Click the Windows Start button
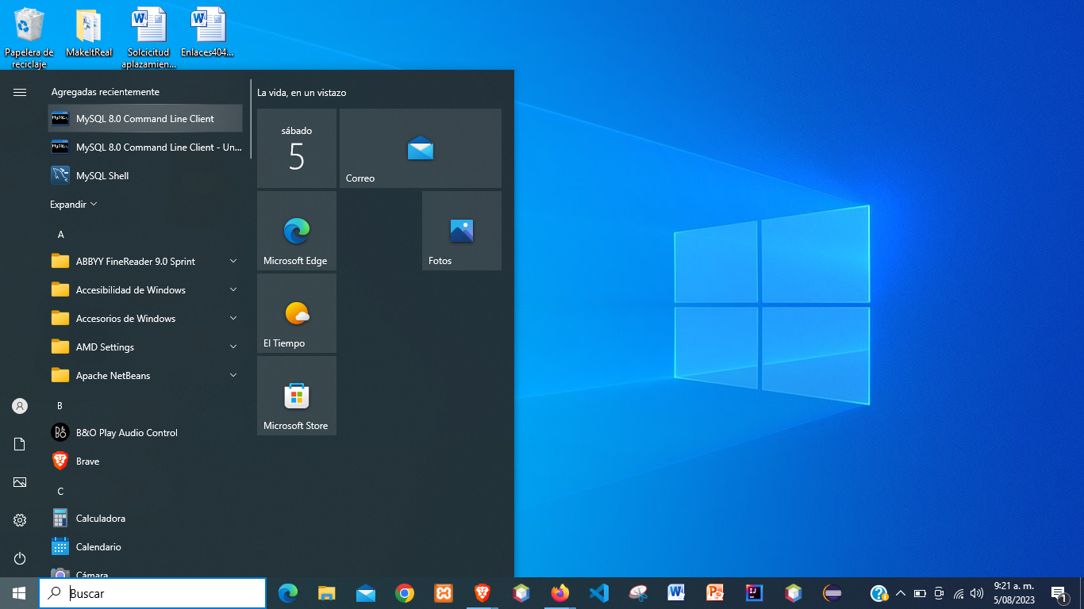 point(19,593)
